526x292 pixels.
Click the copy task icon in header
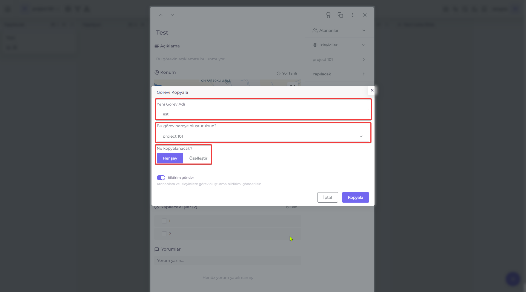pos(341,15)
